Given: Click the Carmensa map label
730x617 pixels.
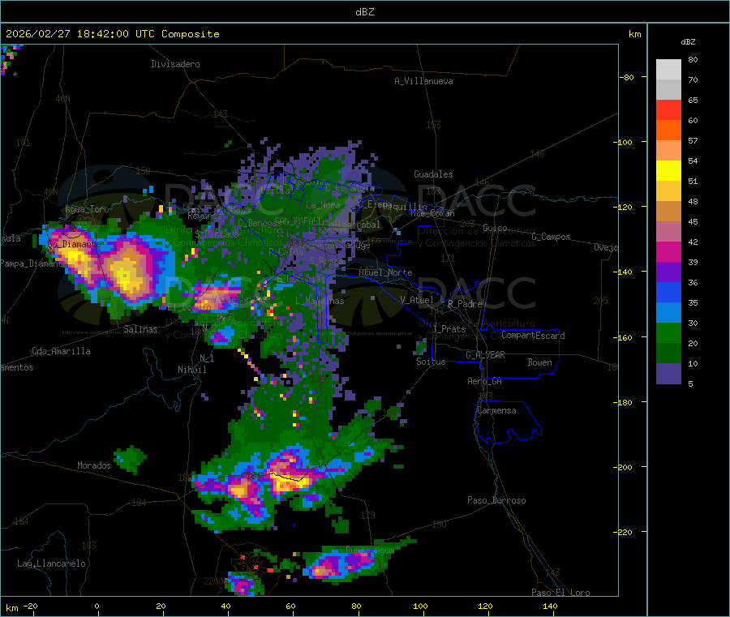Looking at the screenshot, I should pyautogui.click(x=496, y=411).
